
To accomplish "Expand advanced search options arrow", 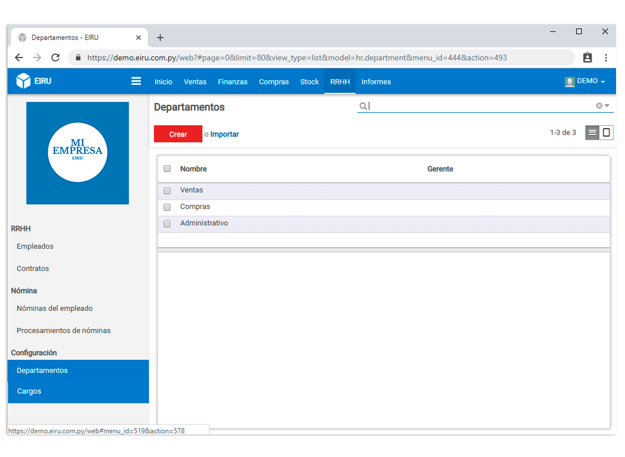I will pos(607,106).
